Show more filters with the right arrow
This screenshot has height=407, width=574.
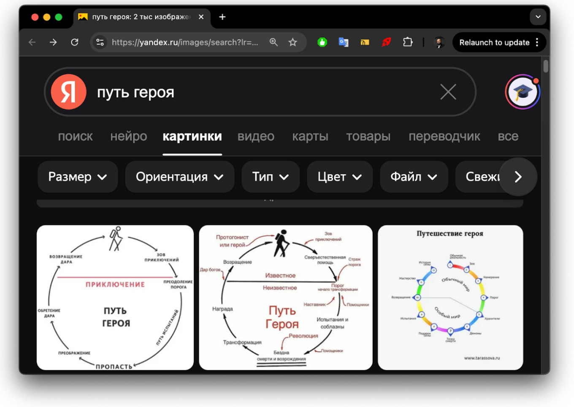518,177
